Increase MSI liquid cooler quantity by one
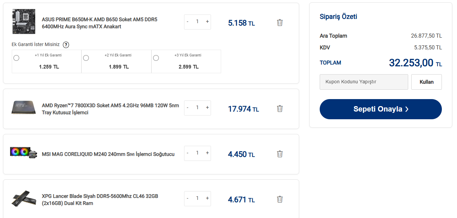Image resolution: width=457 pixels, height=218 pixels. pos(207,153)
